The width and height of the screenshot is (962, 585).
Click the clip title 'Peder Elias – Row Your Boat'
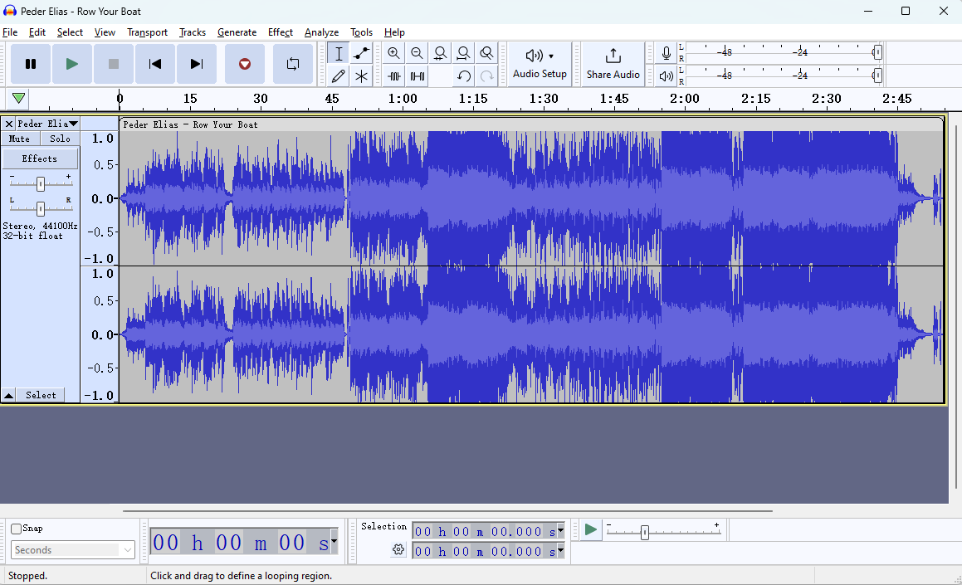click(190, 124)
